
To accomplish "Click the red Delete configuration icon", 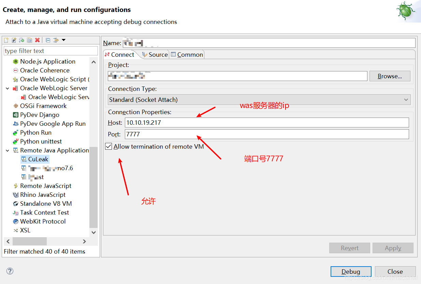I will coord(38,40).
